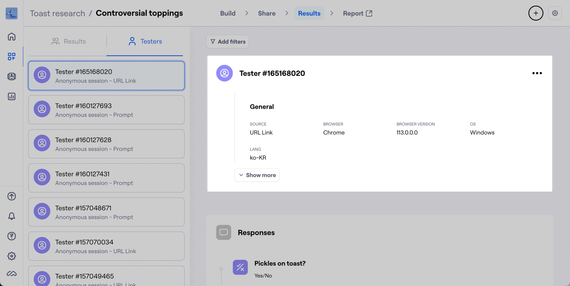Click the Responses heading
This screenshot has height=286, width=570.
(x=256, y=232)
